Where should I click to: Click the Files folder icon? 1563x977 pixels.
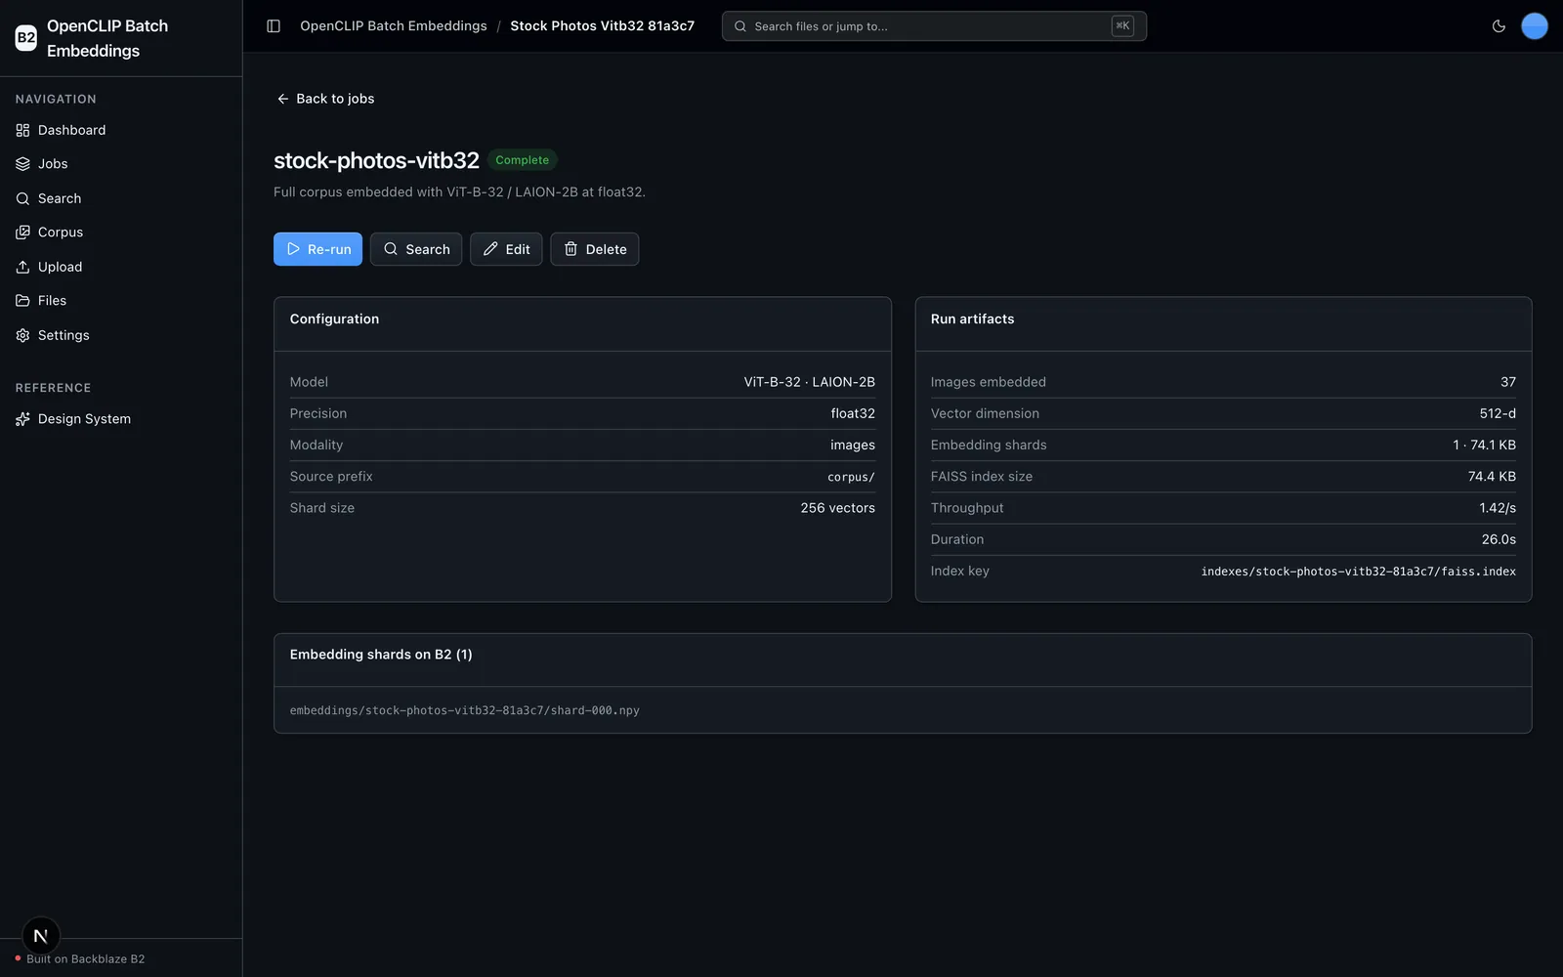(22, 301)
